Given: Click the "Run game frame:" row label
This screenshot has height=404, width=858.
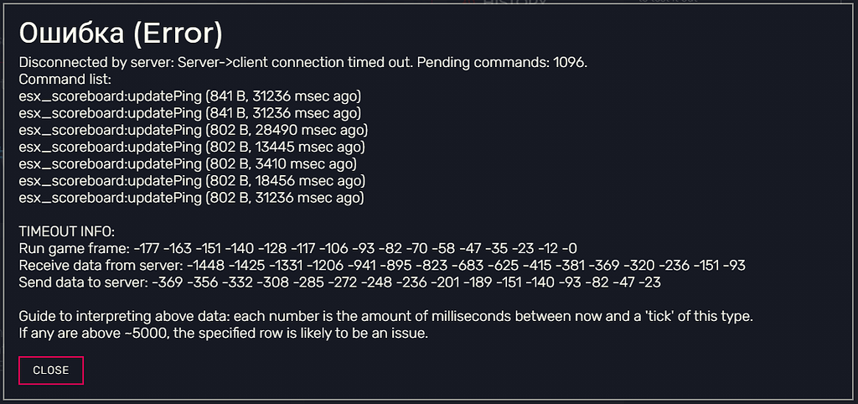Looking at the screenshot, I should (x=70, y=248).
